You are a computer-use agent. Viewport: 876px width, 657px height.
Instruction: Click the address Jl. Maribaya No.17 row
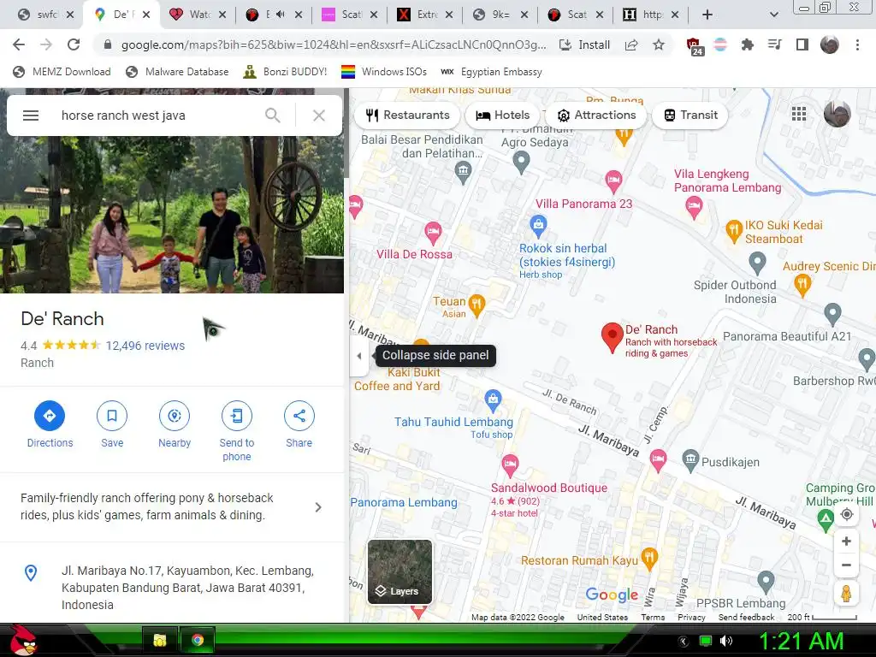tap(172, 587)
